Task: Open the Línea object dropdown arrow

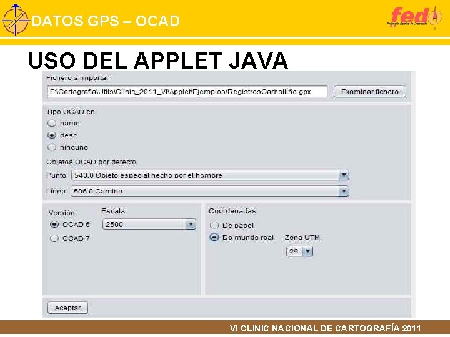Action: pyautogui.click(x=344, y=191)
